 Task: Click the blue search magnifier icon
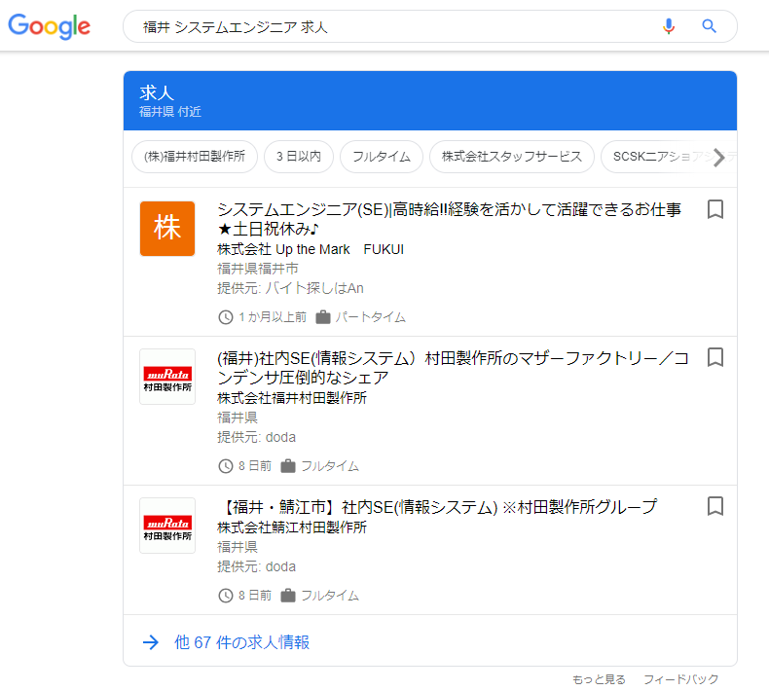[710, 26]
